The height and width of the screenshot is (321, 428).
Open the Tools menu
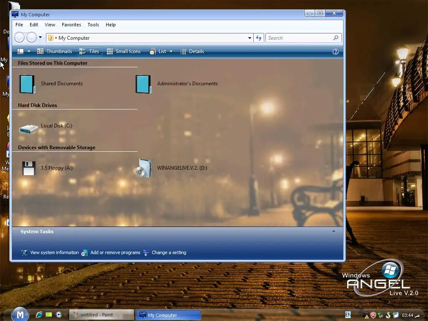click(93, 25)
